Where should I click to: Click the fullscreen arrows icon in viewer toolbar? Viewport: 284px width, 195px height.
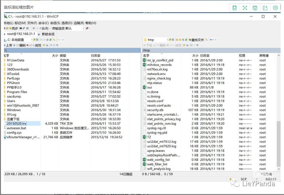(245, 8)
